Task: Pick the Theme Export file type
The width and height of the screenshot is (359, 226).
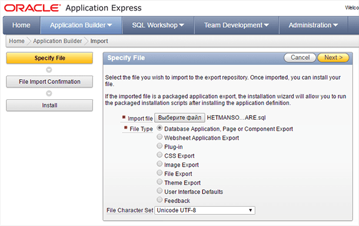Action: coord(159,182)
